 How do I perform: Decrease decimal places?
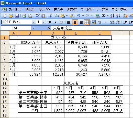(118, 22)
